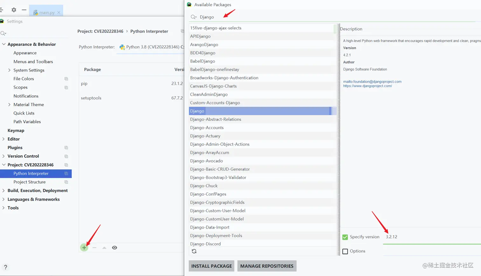481x276 pixels.
Task: Click the PyCharm icon in Available Packages title
Action: [x=189, y=4]
